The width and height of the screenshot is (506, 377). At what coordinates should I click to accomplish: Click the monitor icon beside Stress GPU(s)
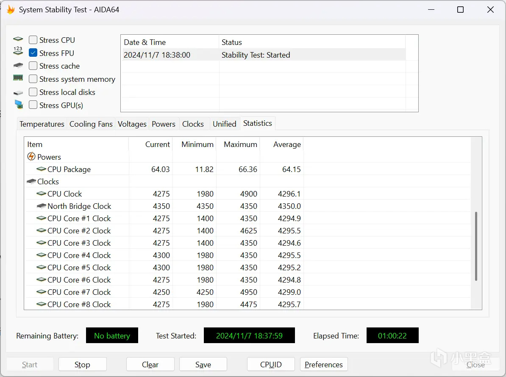19,105
